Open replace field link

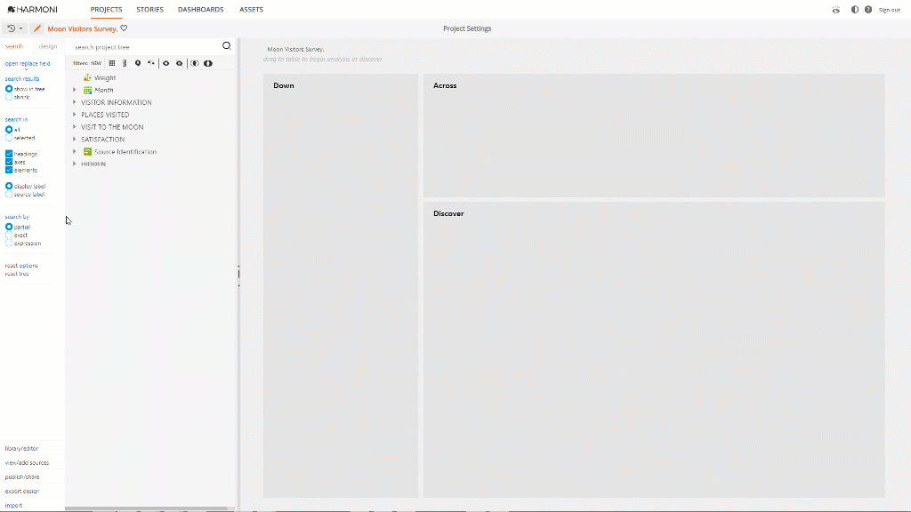[x=28, y=64]
